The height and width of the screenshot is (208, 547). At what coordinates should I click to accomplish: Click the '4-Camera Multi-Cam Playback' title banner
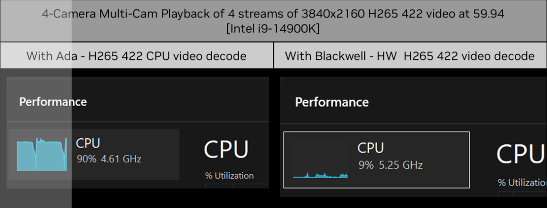[273, 21]
